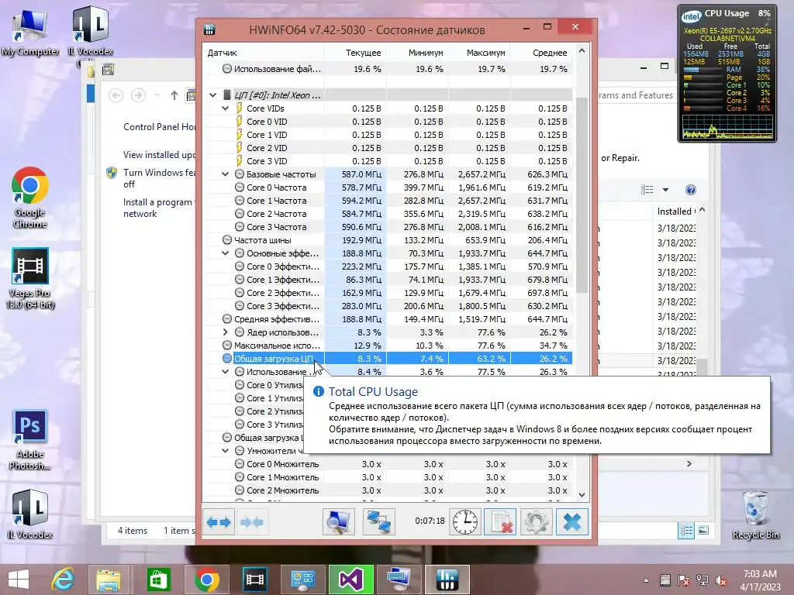Click the clock icon next to elapsed time

pos(465,521)
